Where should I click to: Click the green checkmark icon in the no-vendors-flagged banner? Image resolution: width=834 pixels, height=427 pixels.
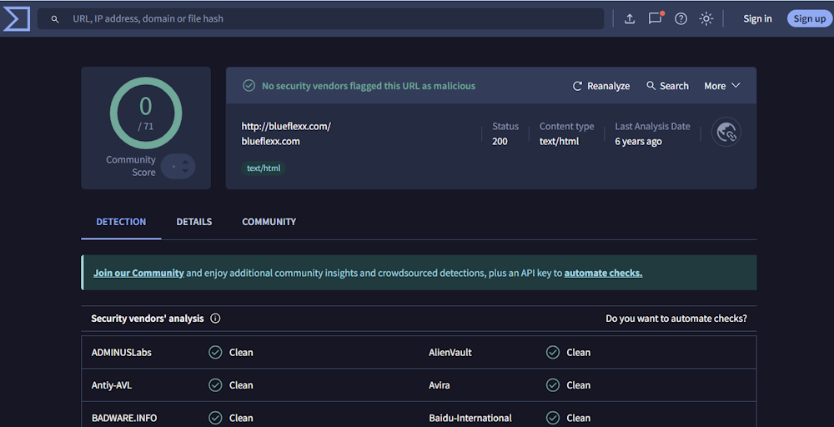(249, 86)
